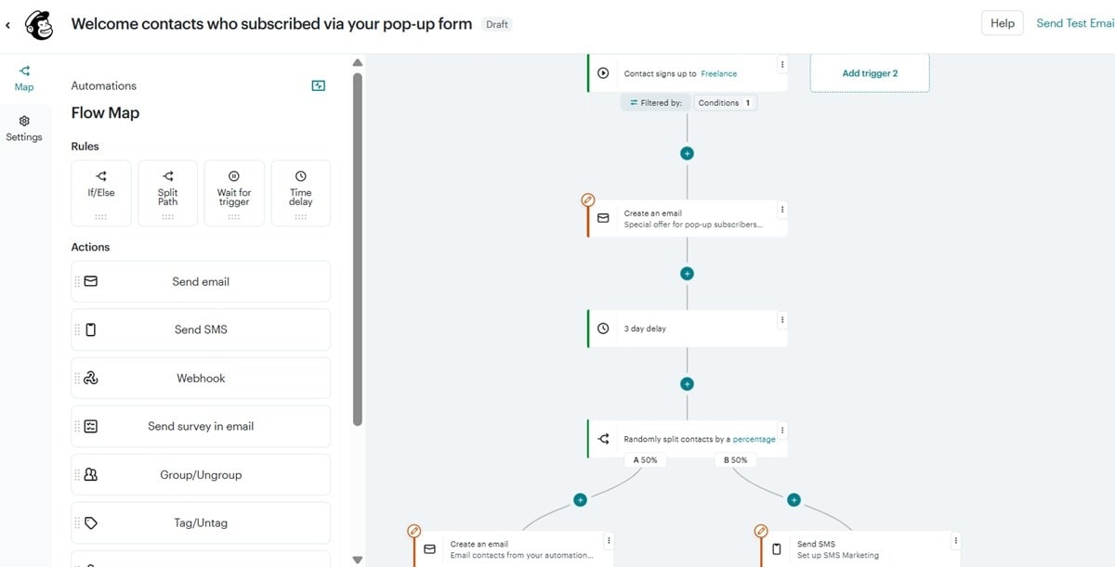Select the Wait for trigger rule
Screen dimensions: 1115x567
coord(233,192)
